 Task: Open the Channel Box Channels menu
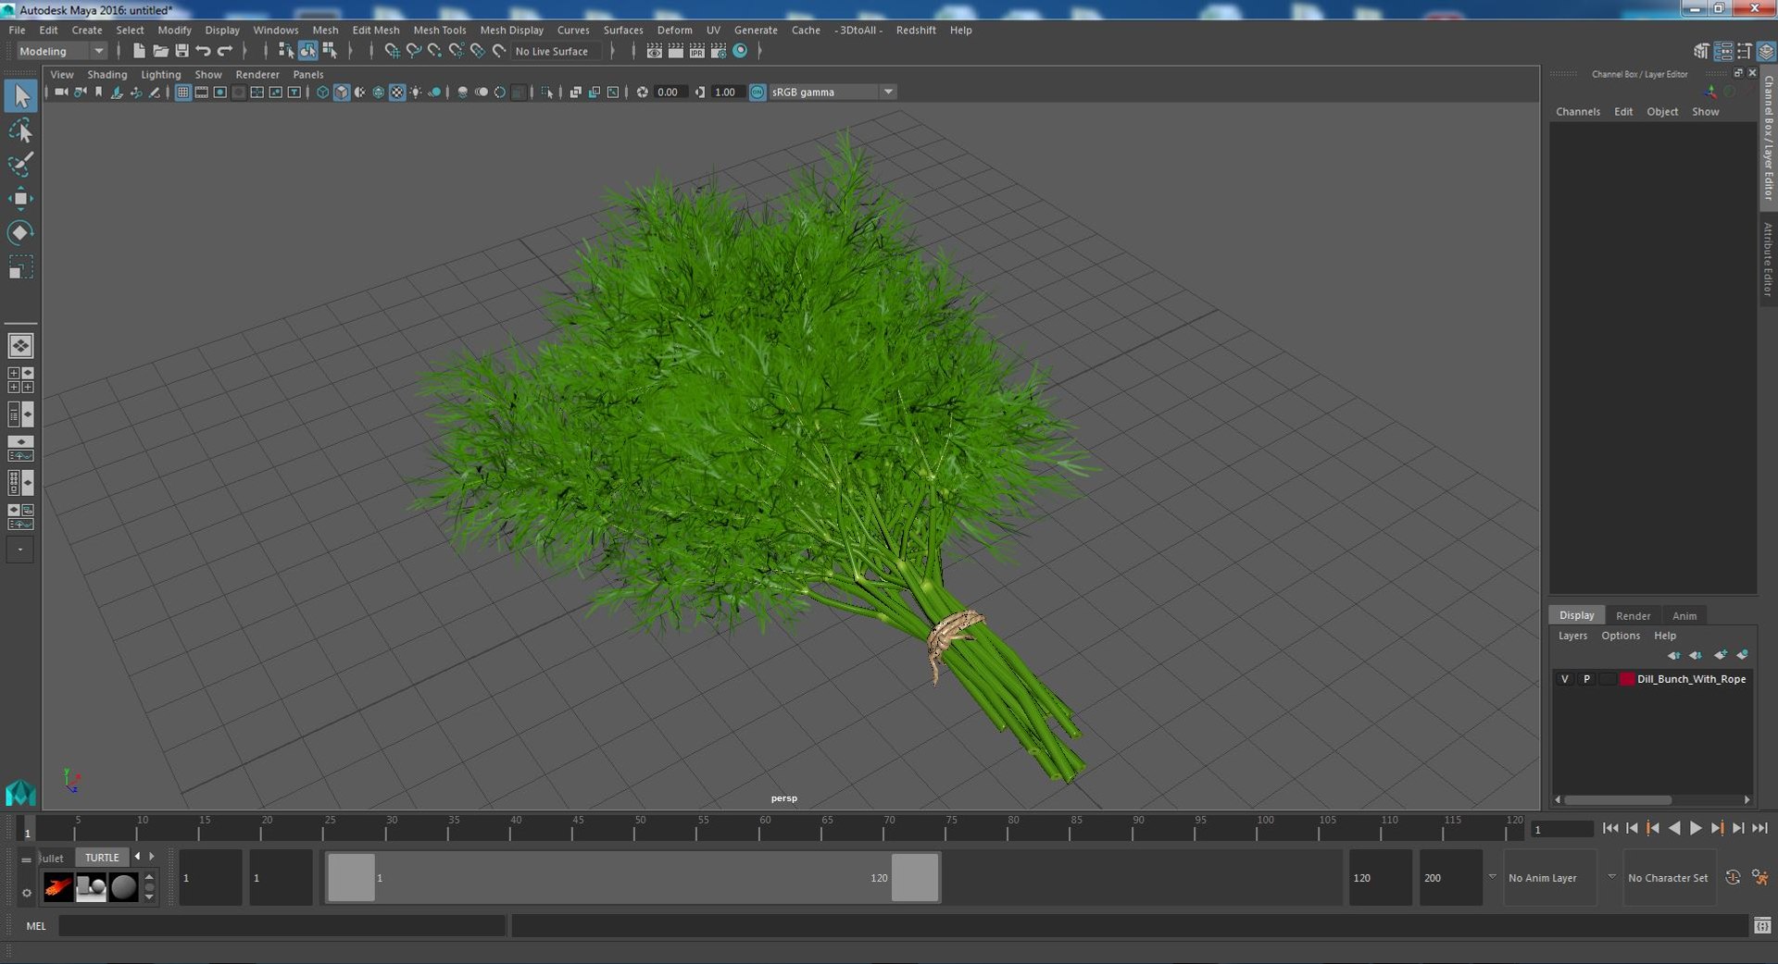click(1578, 111)
